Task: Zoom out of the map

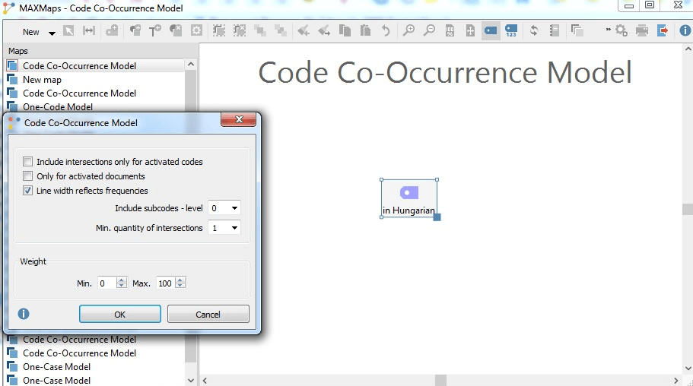Action: [429, 31]
